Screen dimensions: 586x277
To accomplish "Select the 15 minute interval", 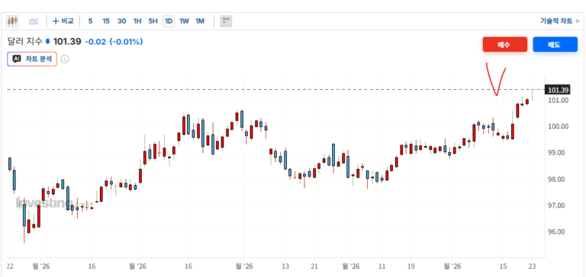I will pos(106,21).
